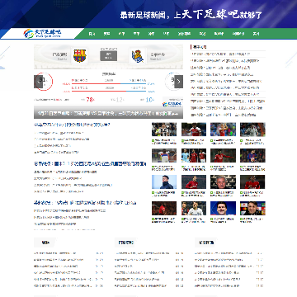Open the third bold blue headline in the news column
This screenshot has height=297, width=297.
click(x=85, y=203)
